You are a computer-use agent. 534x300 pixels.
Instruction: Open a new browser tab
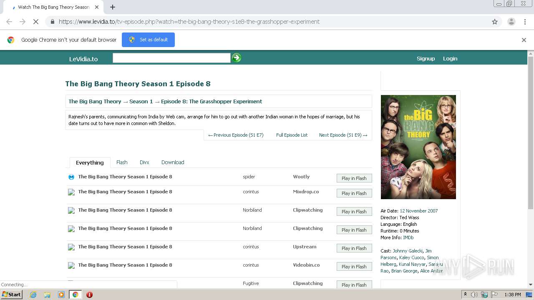(x=113, y=7)
